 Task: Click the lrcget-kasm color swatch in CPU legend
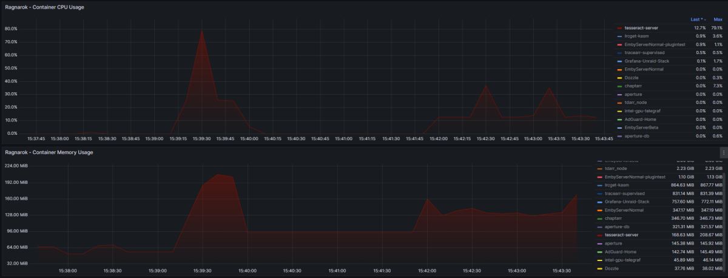(619, 36)
